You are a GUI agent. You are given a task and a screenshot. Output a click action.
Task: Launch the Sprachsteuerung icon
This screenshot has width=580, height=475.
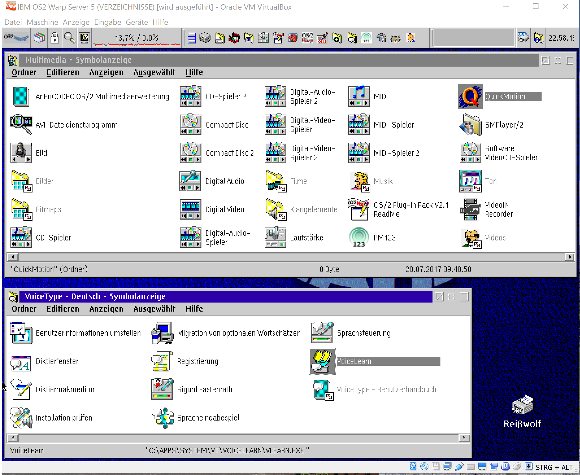pyautogui.click(x=322, y=333)
